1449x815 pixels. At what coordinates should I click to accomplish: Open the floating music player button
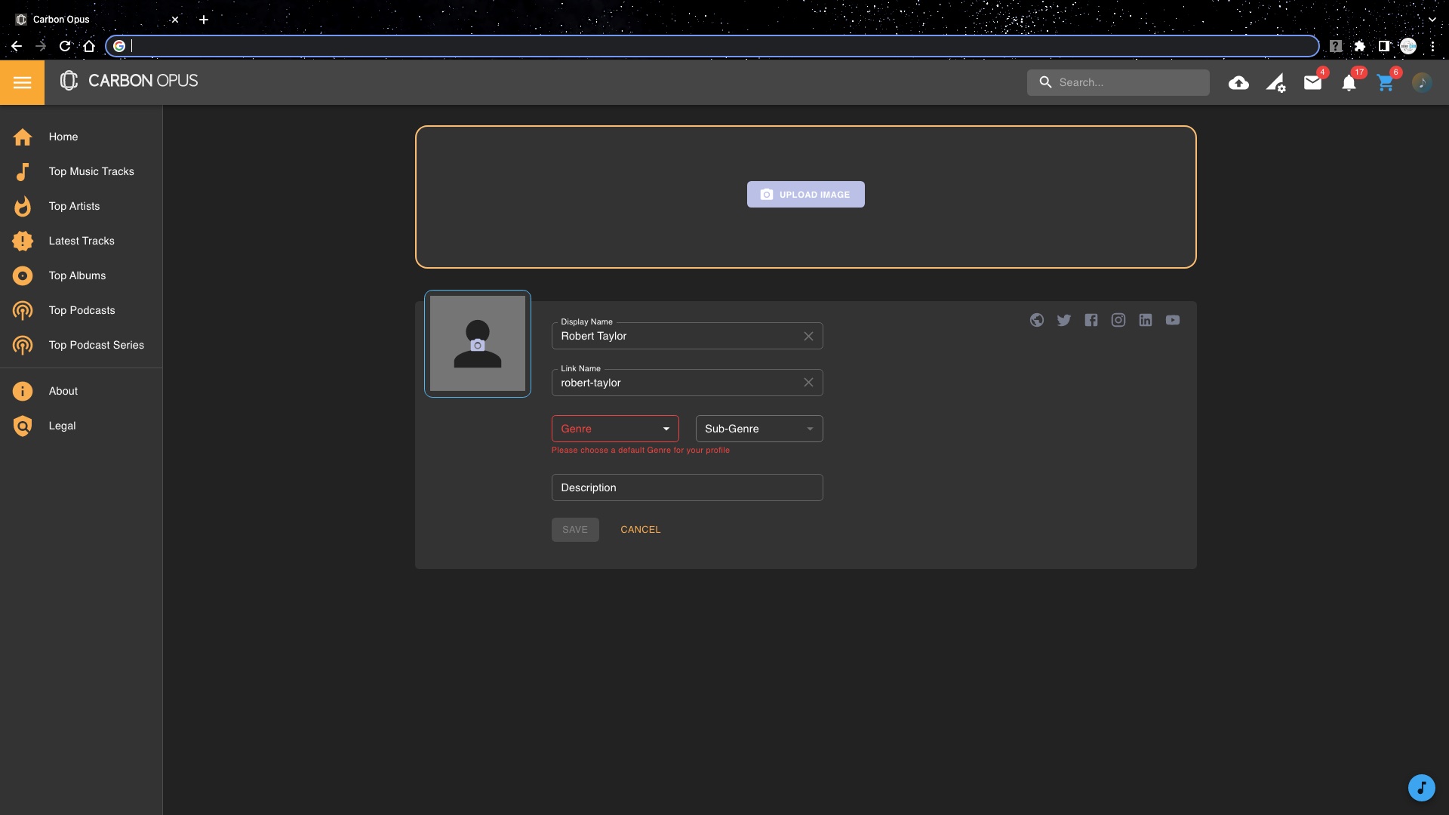pyautogui.click(x=1421, y=788)
